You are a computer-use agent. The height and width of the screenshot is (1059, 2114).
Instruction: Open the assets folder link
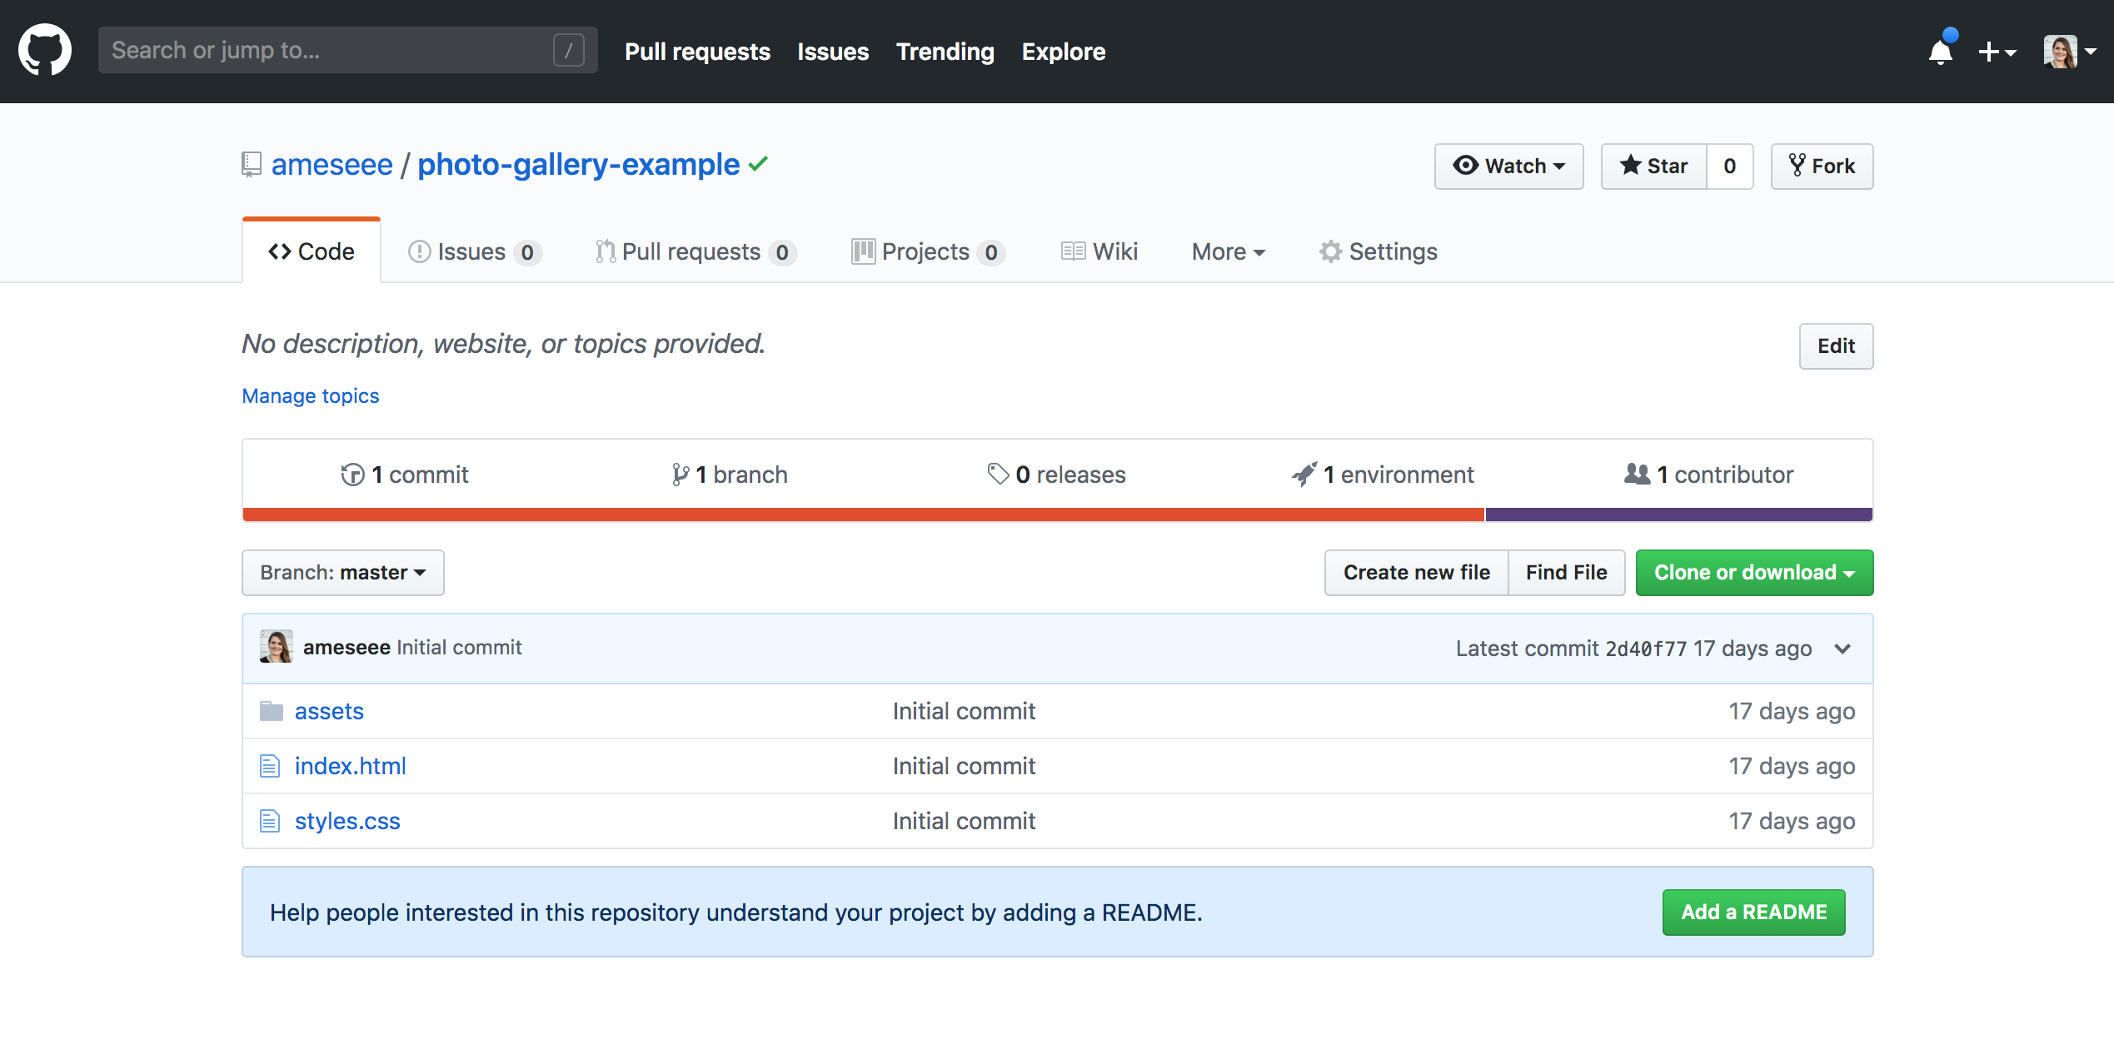330,709
